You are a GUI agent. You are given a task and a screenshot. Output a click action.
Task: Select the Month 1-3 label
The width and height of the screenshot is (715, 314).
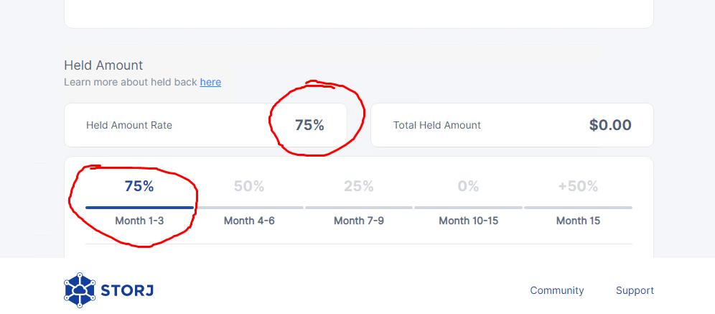[139, 221]
